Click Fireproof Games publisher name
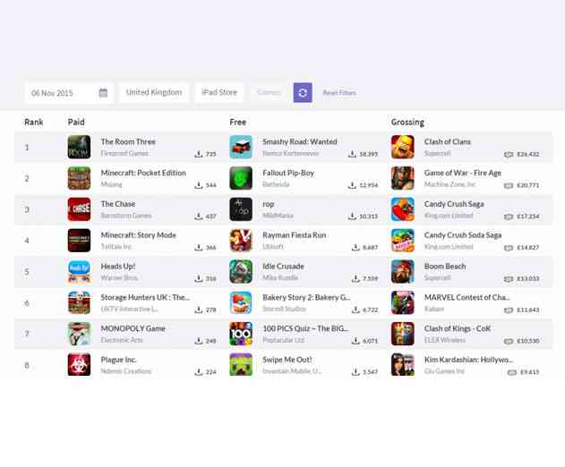Viewport: 565px width, 467px height. pos(124,153)
